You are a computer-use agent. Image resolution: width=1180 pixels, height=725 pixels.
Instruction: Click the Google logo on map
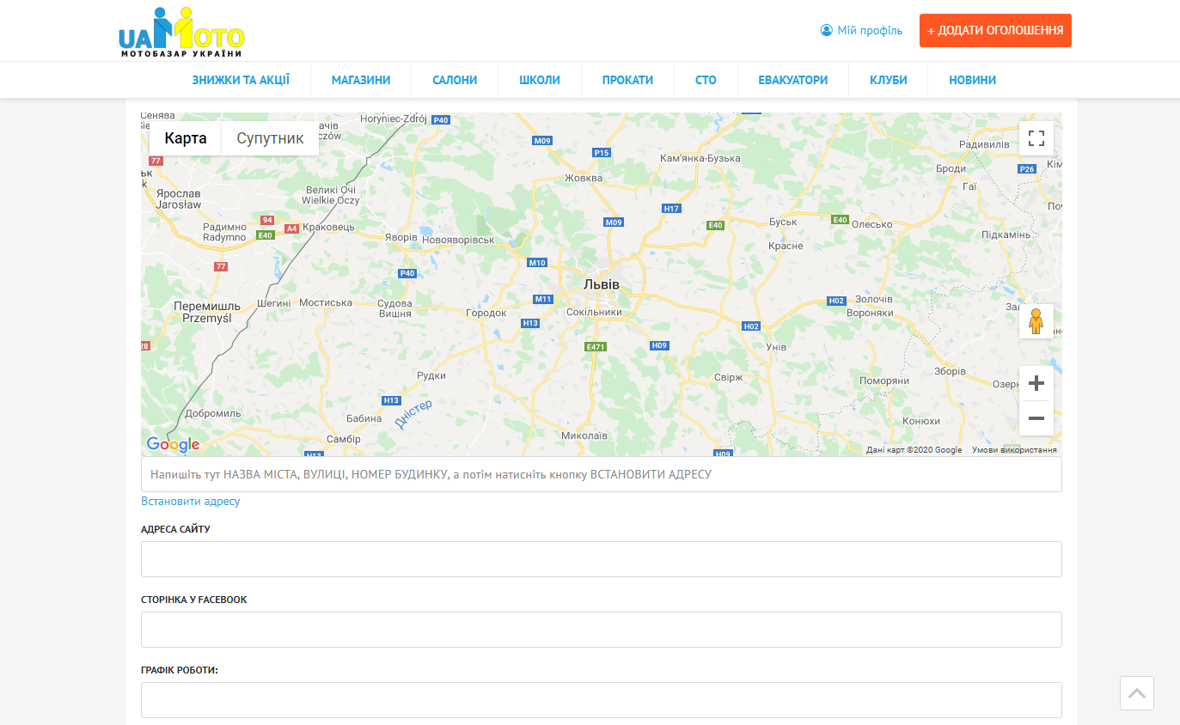tap(173, 444)
